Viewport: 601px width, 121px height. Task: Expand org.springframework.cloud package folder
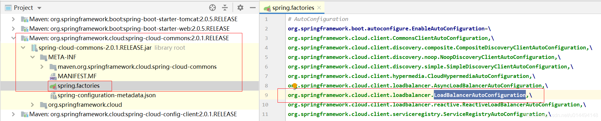(x=32, y=105)
